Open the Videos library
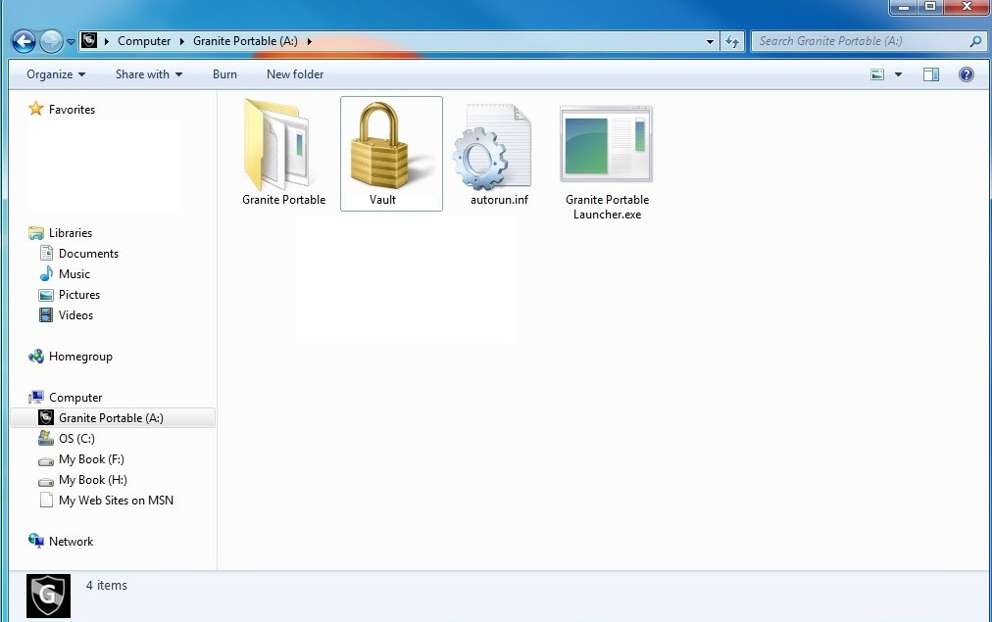 75,315
